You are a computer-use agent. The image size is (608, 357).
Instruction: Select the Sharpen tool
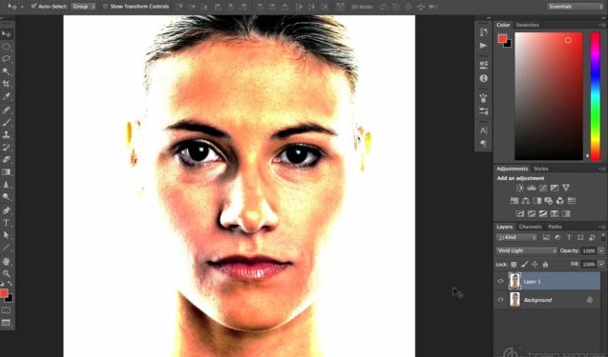tap(6, 185)
